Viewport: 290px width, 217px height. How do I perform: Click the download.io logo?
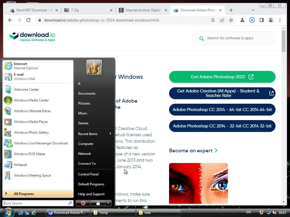(32, 36)
